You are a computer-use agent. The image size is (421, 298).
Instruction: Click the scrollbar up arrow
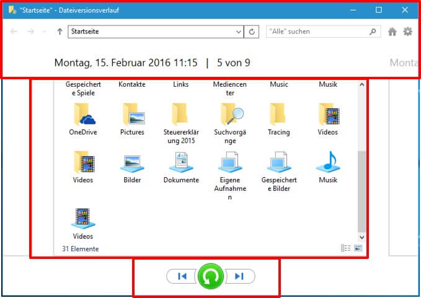point(361,84)
